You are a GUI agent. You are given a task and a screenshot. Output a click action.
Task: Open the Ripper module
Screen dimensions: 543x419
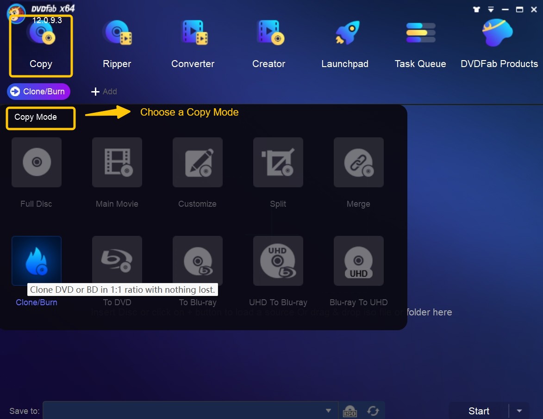click(x=117, y=44)
